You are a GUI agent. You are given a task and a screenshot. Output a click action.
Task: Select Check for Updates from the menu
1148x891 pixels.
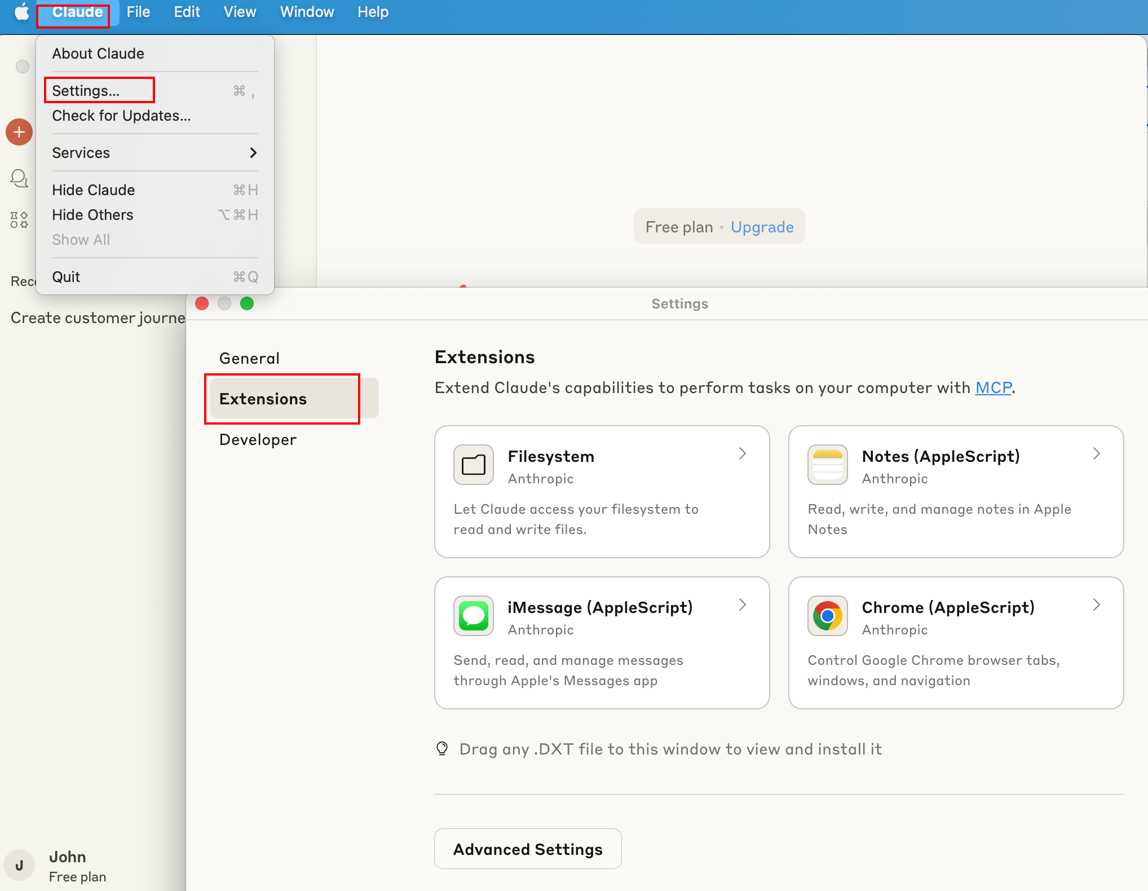tap(121, 116)
